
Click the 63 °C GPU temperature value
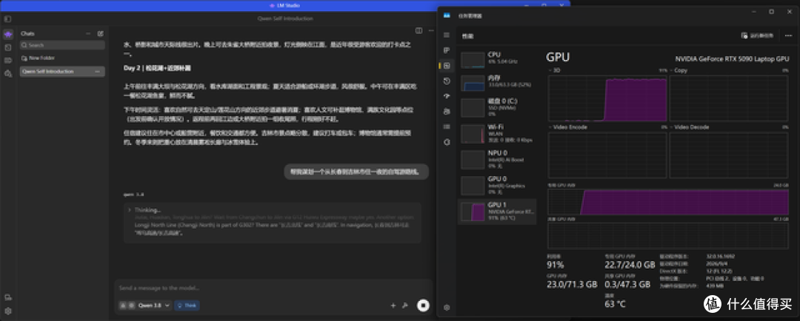coord(614,305)
